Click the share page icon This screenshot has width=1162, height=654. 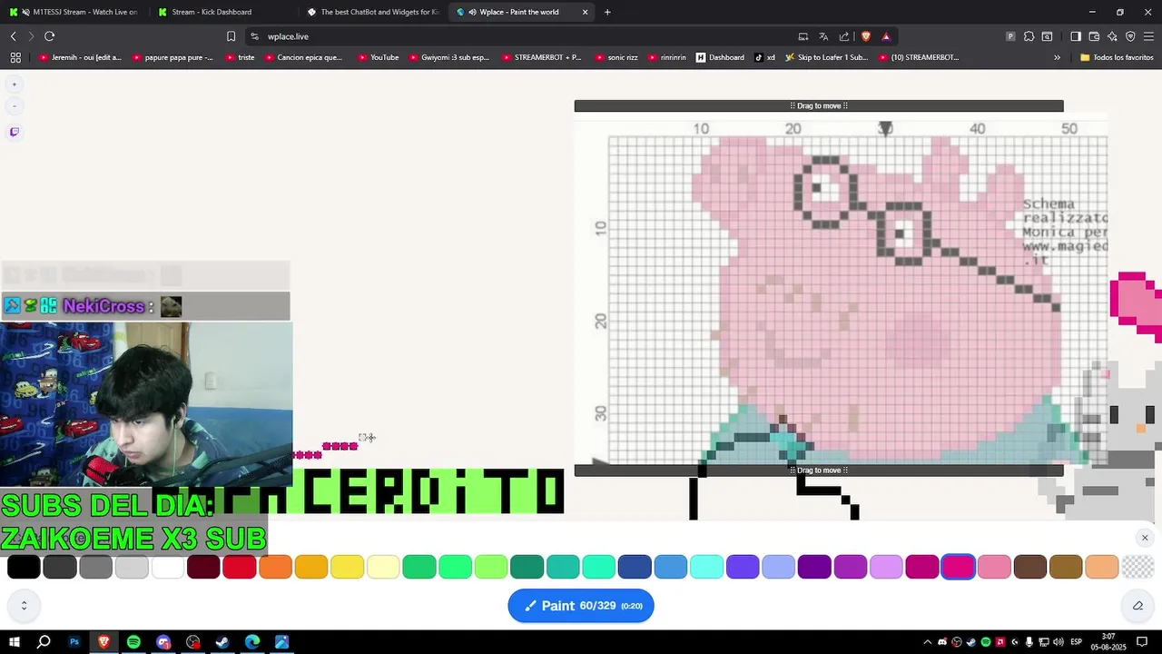pyautogui.click(x=844, y=36)
